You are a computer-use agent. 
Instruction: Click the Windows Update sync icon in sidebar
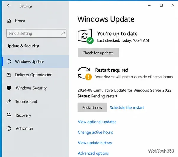9,61
